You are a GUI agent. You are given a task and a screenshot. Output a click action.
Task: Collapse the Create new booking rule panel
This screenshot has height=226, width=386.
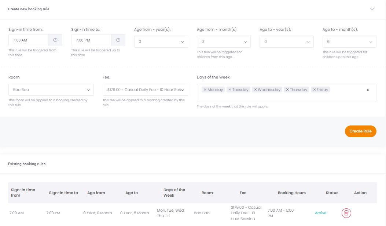[372, 9]
